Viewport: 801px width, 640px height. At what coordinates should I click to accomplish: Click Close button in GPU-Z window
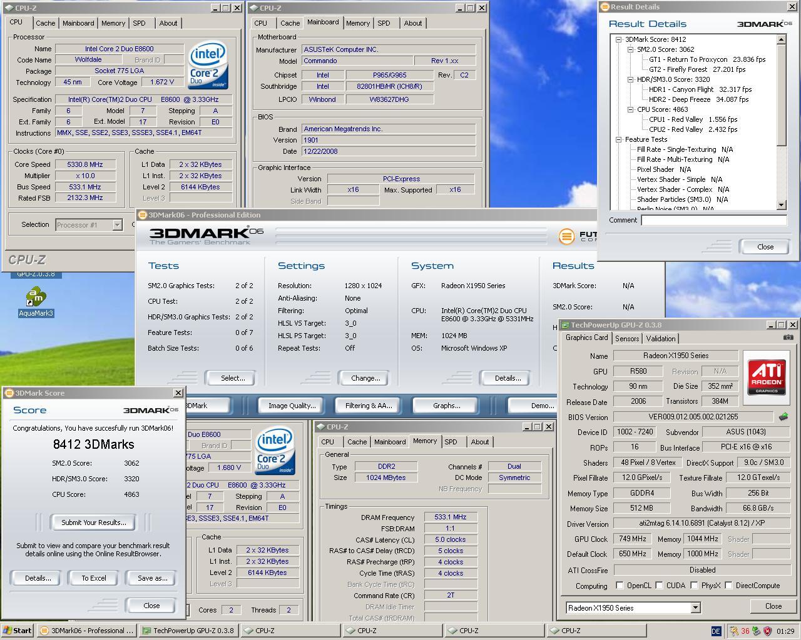click(x=773, y=606)
